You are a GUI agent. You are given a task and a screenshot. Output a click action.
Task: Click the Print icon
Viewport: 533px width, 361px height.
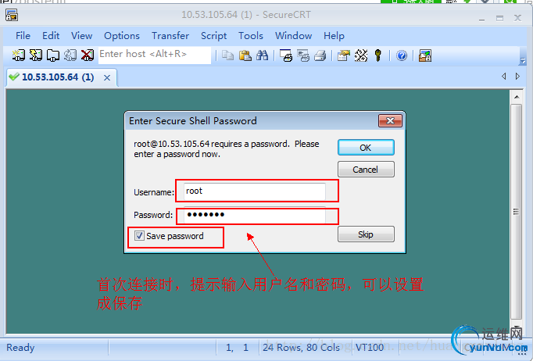(320, 55)
